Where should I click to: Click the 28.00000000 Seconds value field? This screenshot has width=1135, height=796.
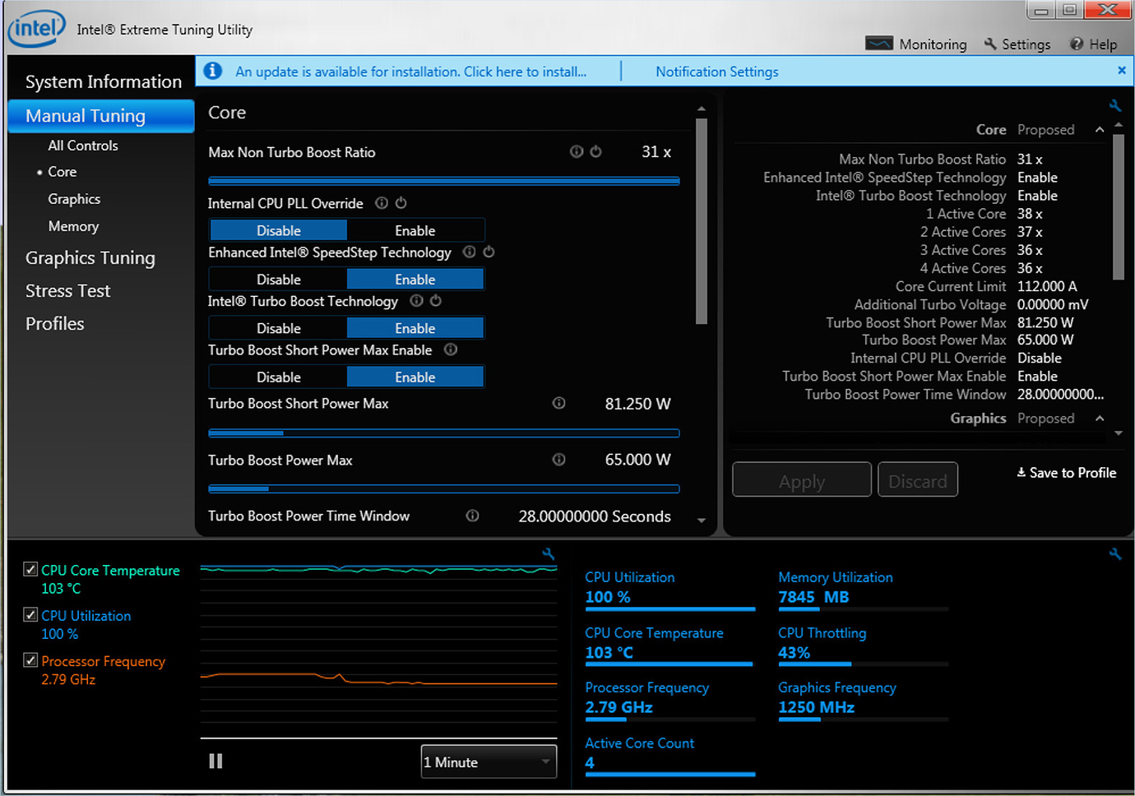pos(595,516)
